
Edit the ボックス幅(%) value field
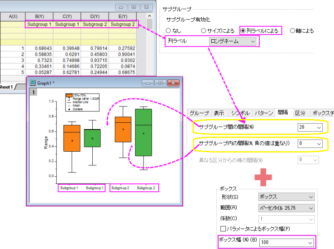click(286, 242)
